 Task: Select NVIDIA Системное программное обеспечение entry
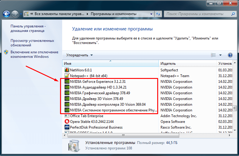click(113, 110)
